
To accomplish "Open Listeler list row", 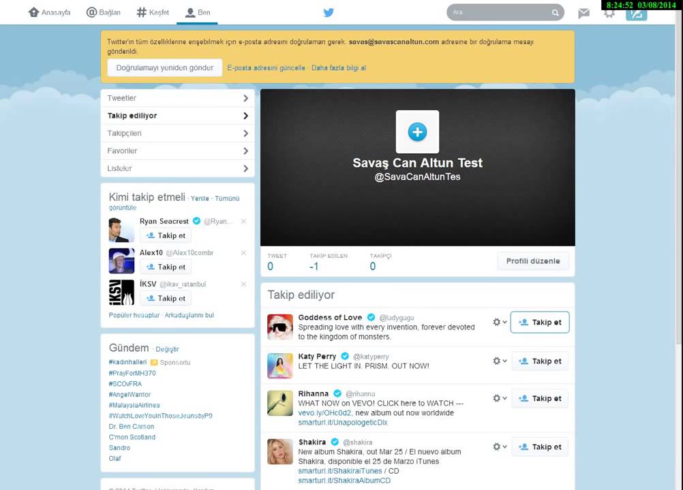I will point(177,168).
